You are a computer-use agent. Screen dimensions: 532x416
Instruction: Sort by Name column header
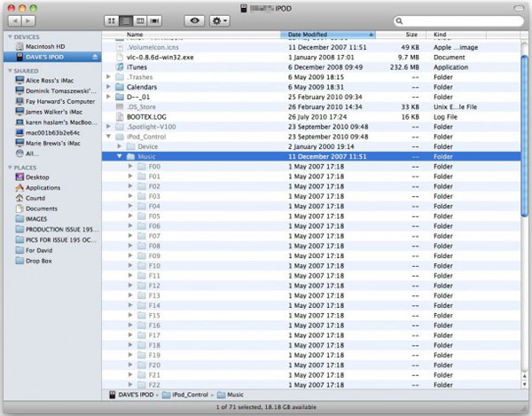click(191, 35)
